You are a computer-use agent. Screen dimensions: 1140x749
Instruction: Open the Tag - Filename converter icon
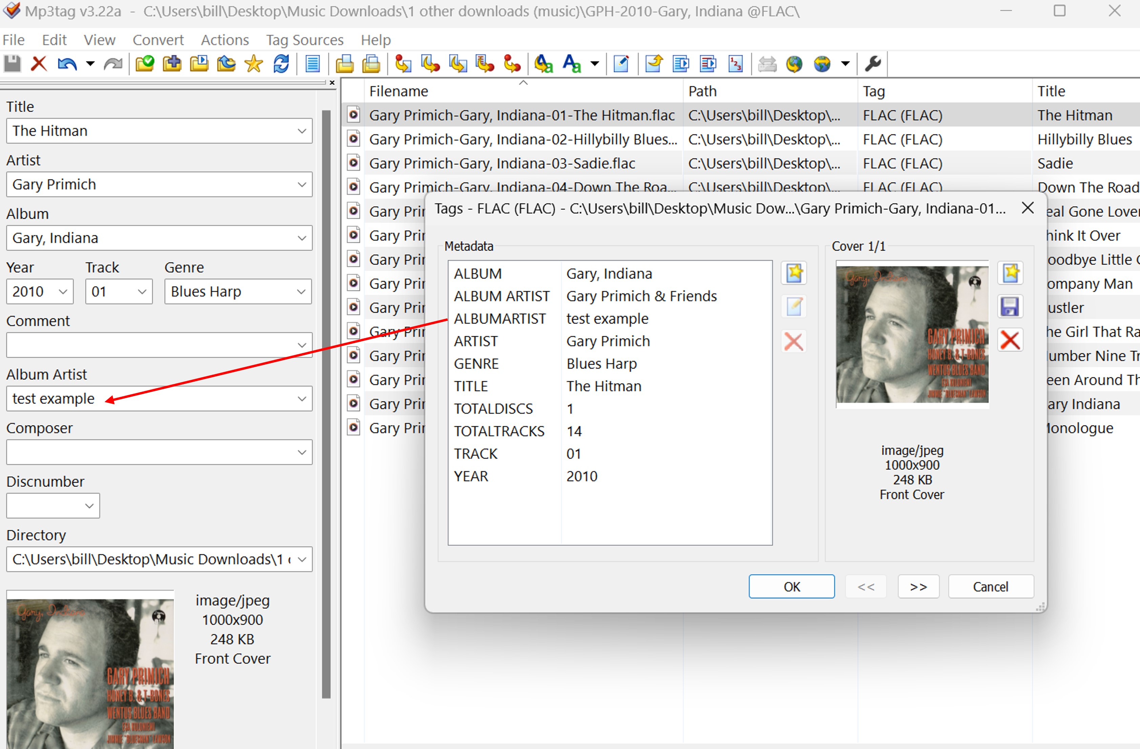[x=402, y=63]
